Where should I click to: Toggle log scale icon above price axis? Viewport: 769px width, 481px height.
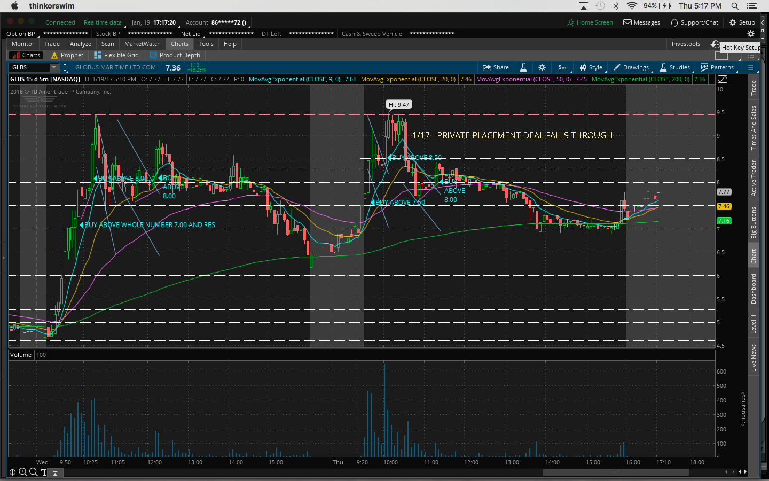[723, 79]
